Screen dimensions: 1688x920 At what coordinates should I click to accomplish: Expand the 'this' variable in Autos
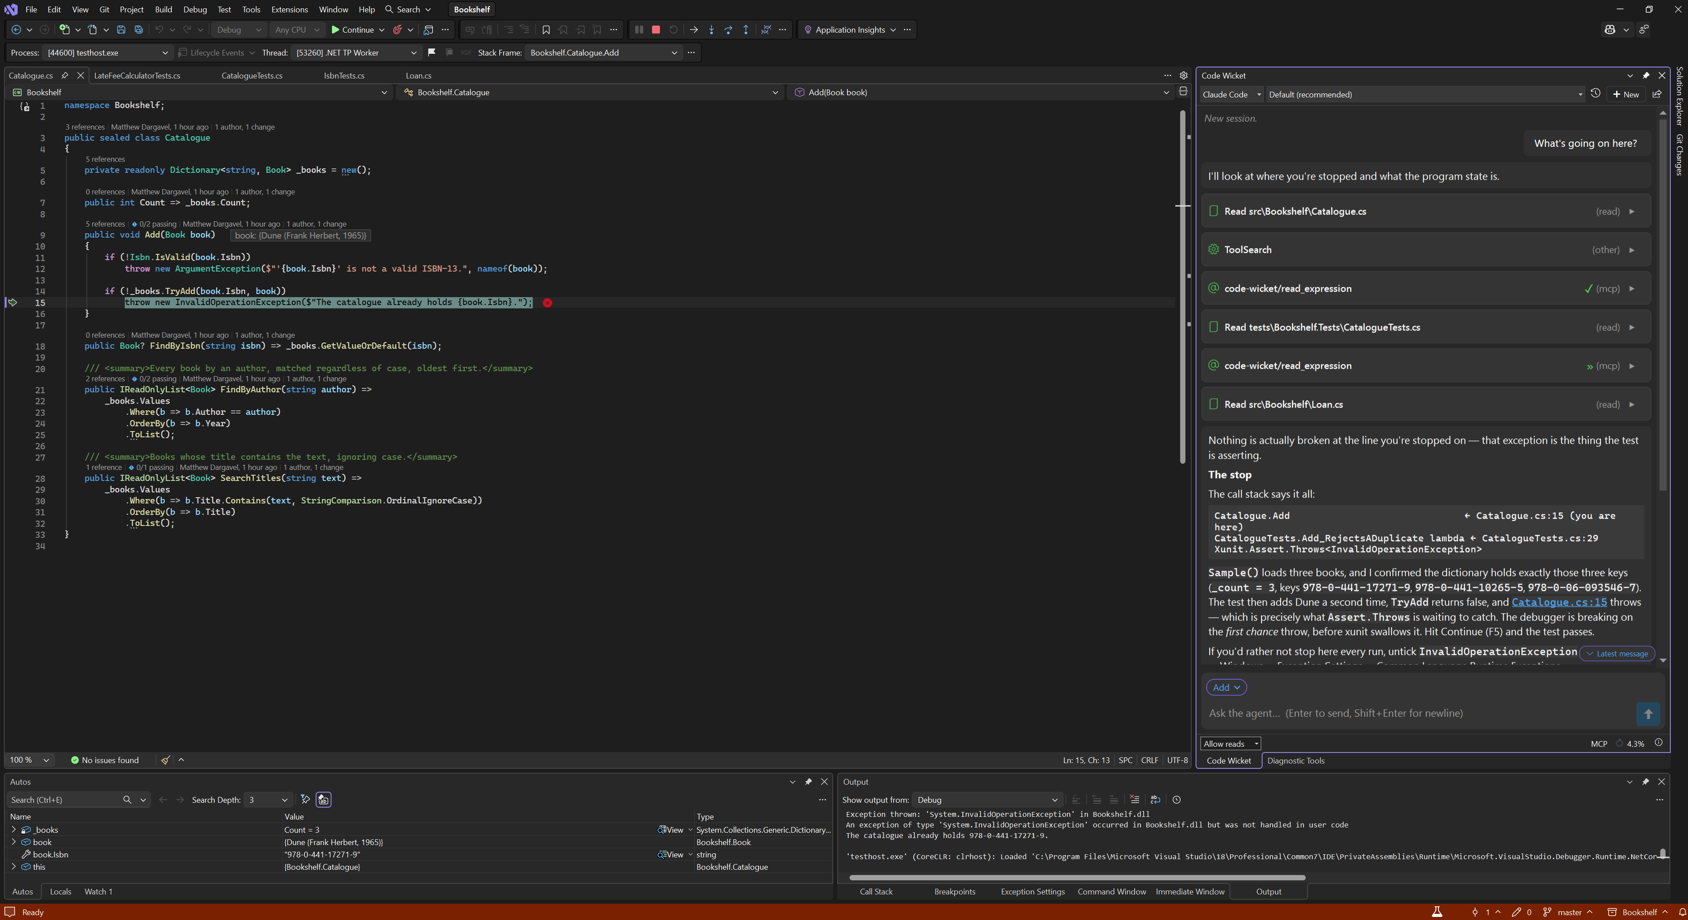click(x=14, y=867)
